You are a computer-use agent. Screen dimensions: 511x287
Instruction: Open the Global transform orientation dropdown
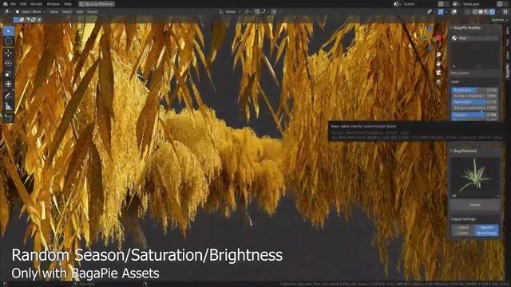230,12
